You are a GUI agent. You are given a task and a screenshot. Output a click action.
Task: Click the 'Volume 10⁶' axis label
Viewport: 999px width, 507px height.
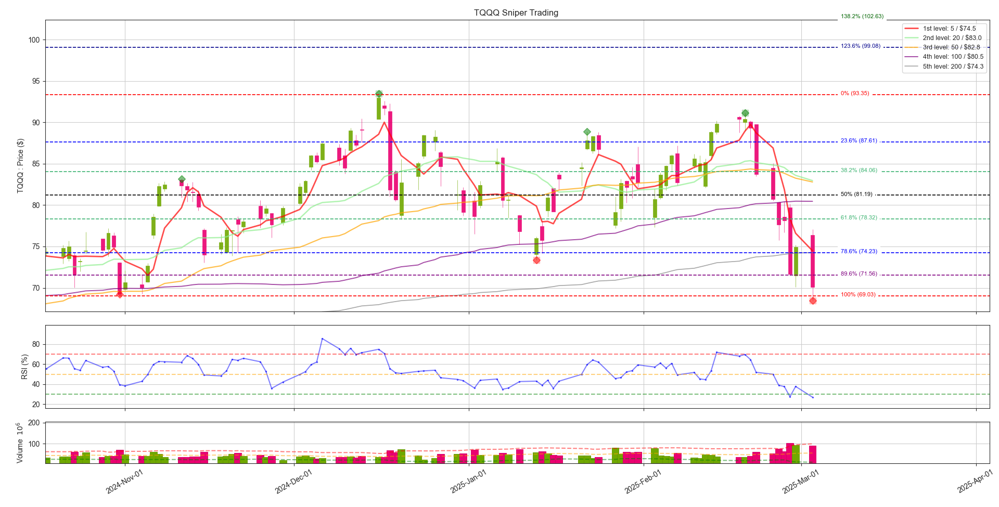coord(21,443)
